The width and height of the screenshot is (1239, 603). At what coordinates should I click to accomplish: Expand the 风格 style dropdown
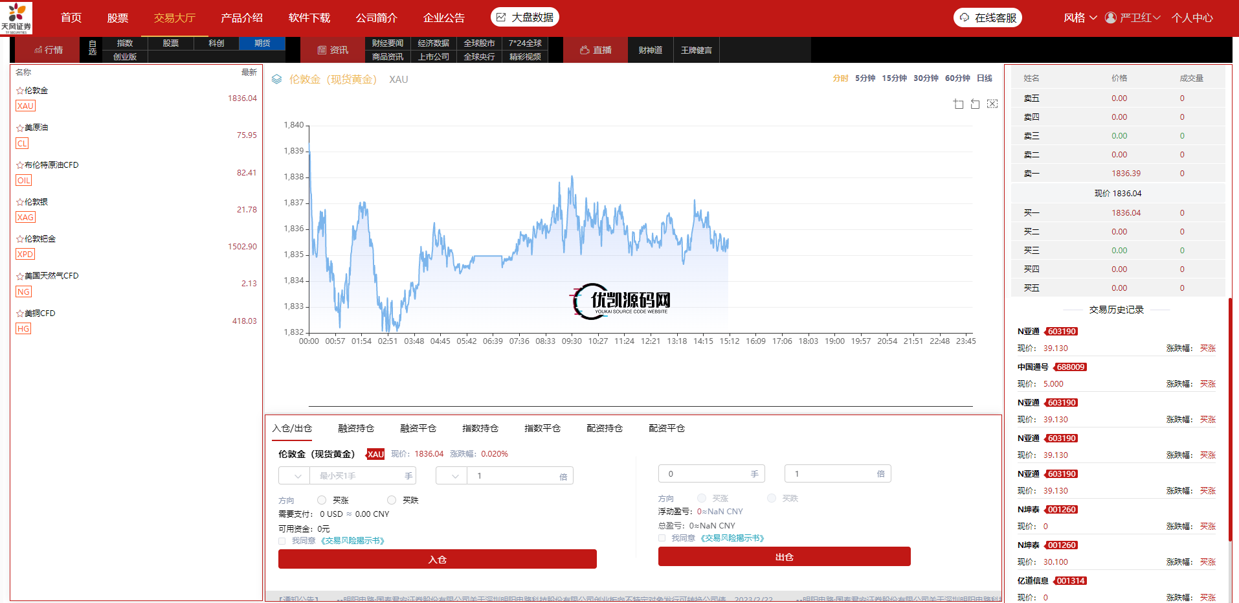pos(1080,17)
